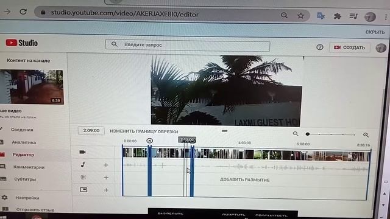Click the 4:00:00 mark on timeline ruler
390x219 pixels.
coord(244,143)
